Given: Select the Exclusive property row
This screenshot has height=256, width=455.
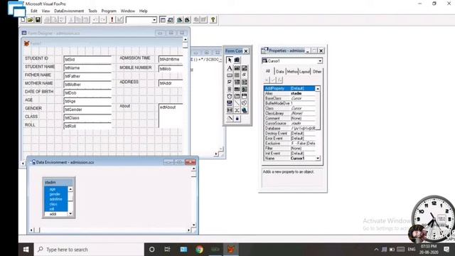Looking at the screenshot, I should click(289, 144).
